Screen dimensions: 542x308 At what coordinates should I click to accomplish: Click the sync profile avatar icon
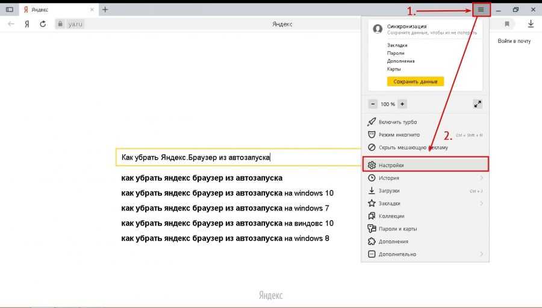coord(378,29)
